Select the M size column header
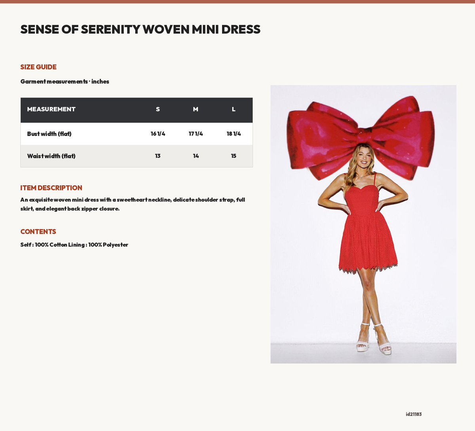This screenshot has height=431, width=475. (196, 109)
